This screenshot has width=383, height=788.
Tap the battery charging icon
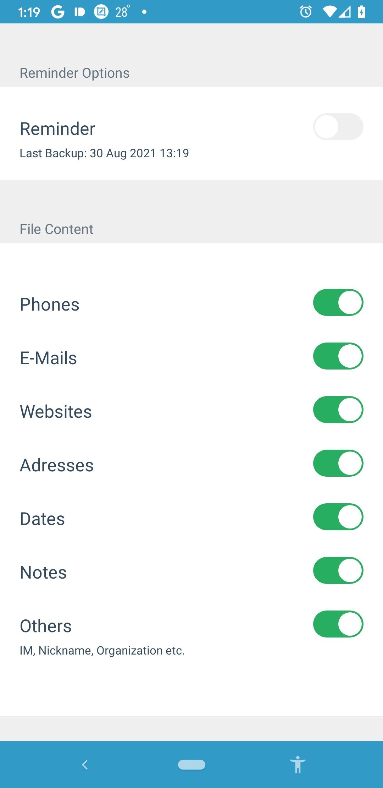click(x=361, y=12)
